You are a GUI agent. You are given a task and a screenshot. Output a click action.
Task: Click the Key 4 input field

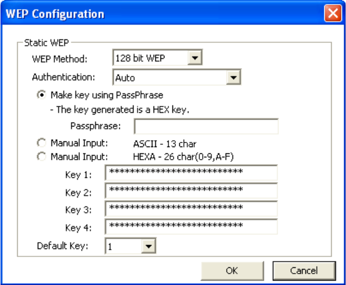[191, 226]
